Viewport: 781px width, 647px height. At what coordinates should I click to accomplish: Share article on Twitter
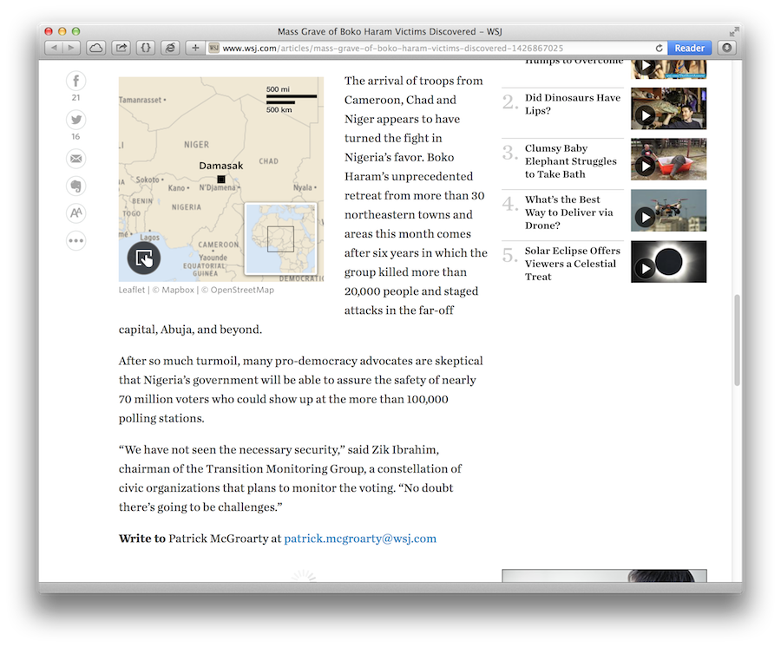click(x=75, y=120)
